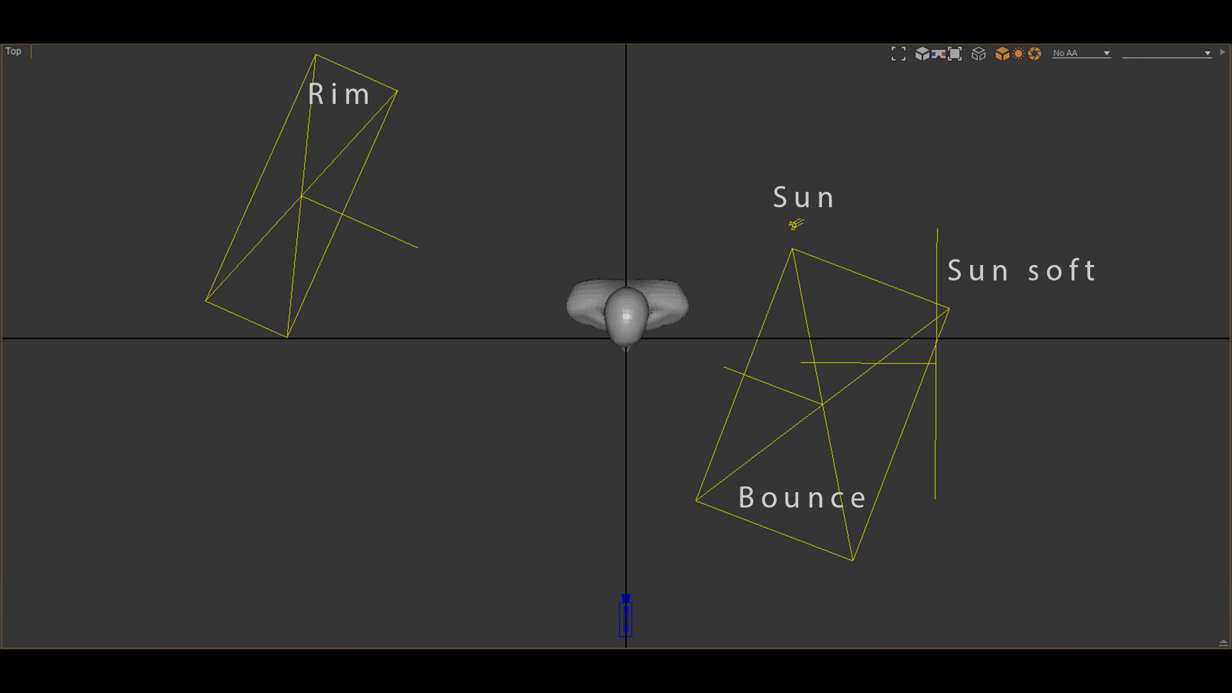The image size is (1232, 693).
Task: Toggle the wireframe cube display icon
Action: pos(979,54)
